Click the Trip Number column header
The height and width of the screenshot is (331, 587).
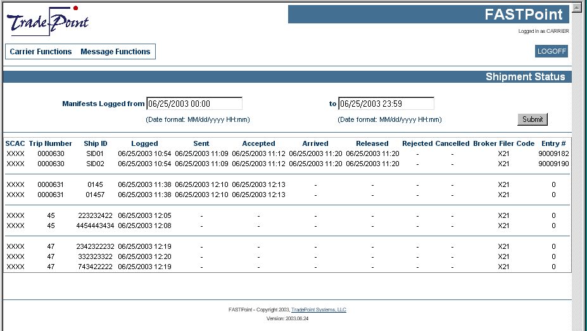coord(50,143)
